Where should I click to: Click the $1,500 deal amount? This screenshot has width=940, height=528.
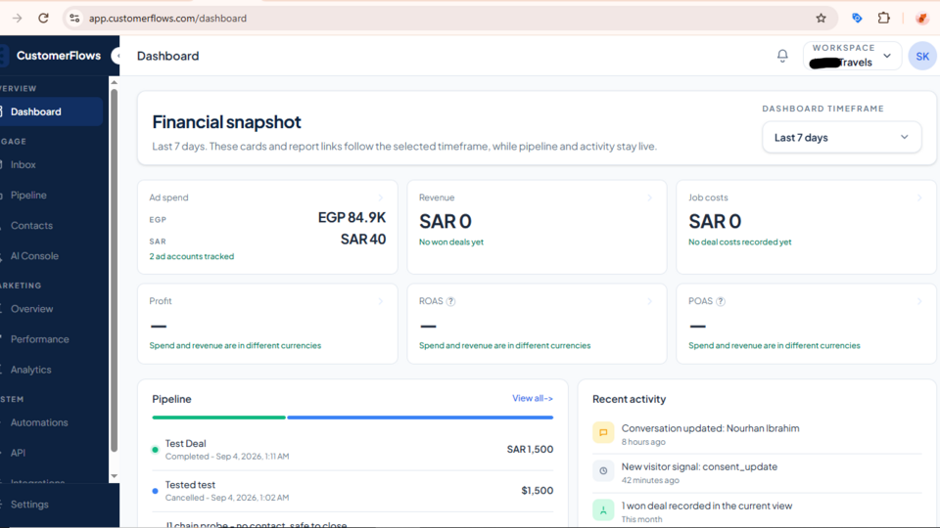(x=538, y=490)
